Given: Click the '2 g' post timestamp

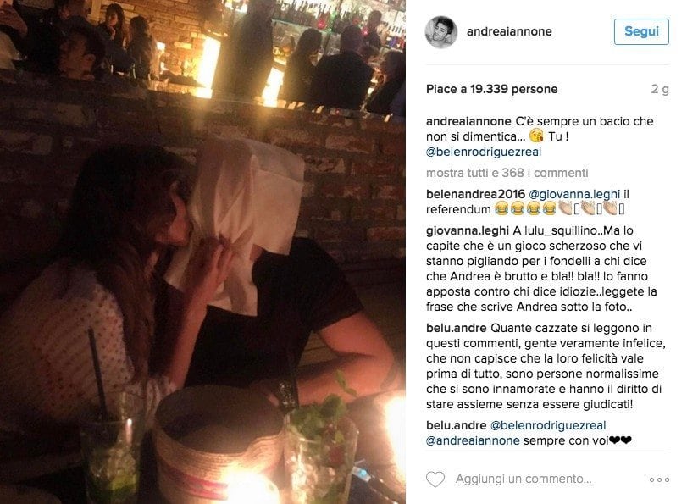Looking at the screenshot, I should coord(660,90).
